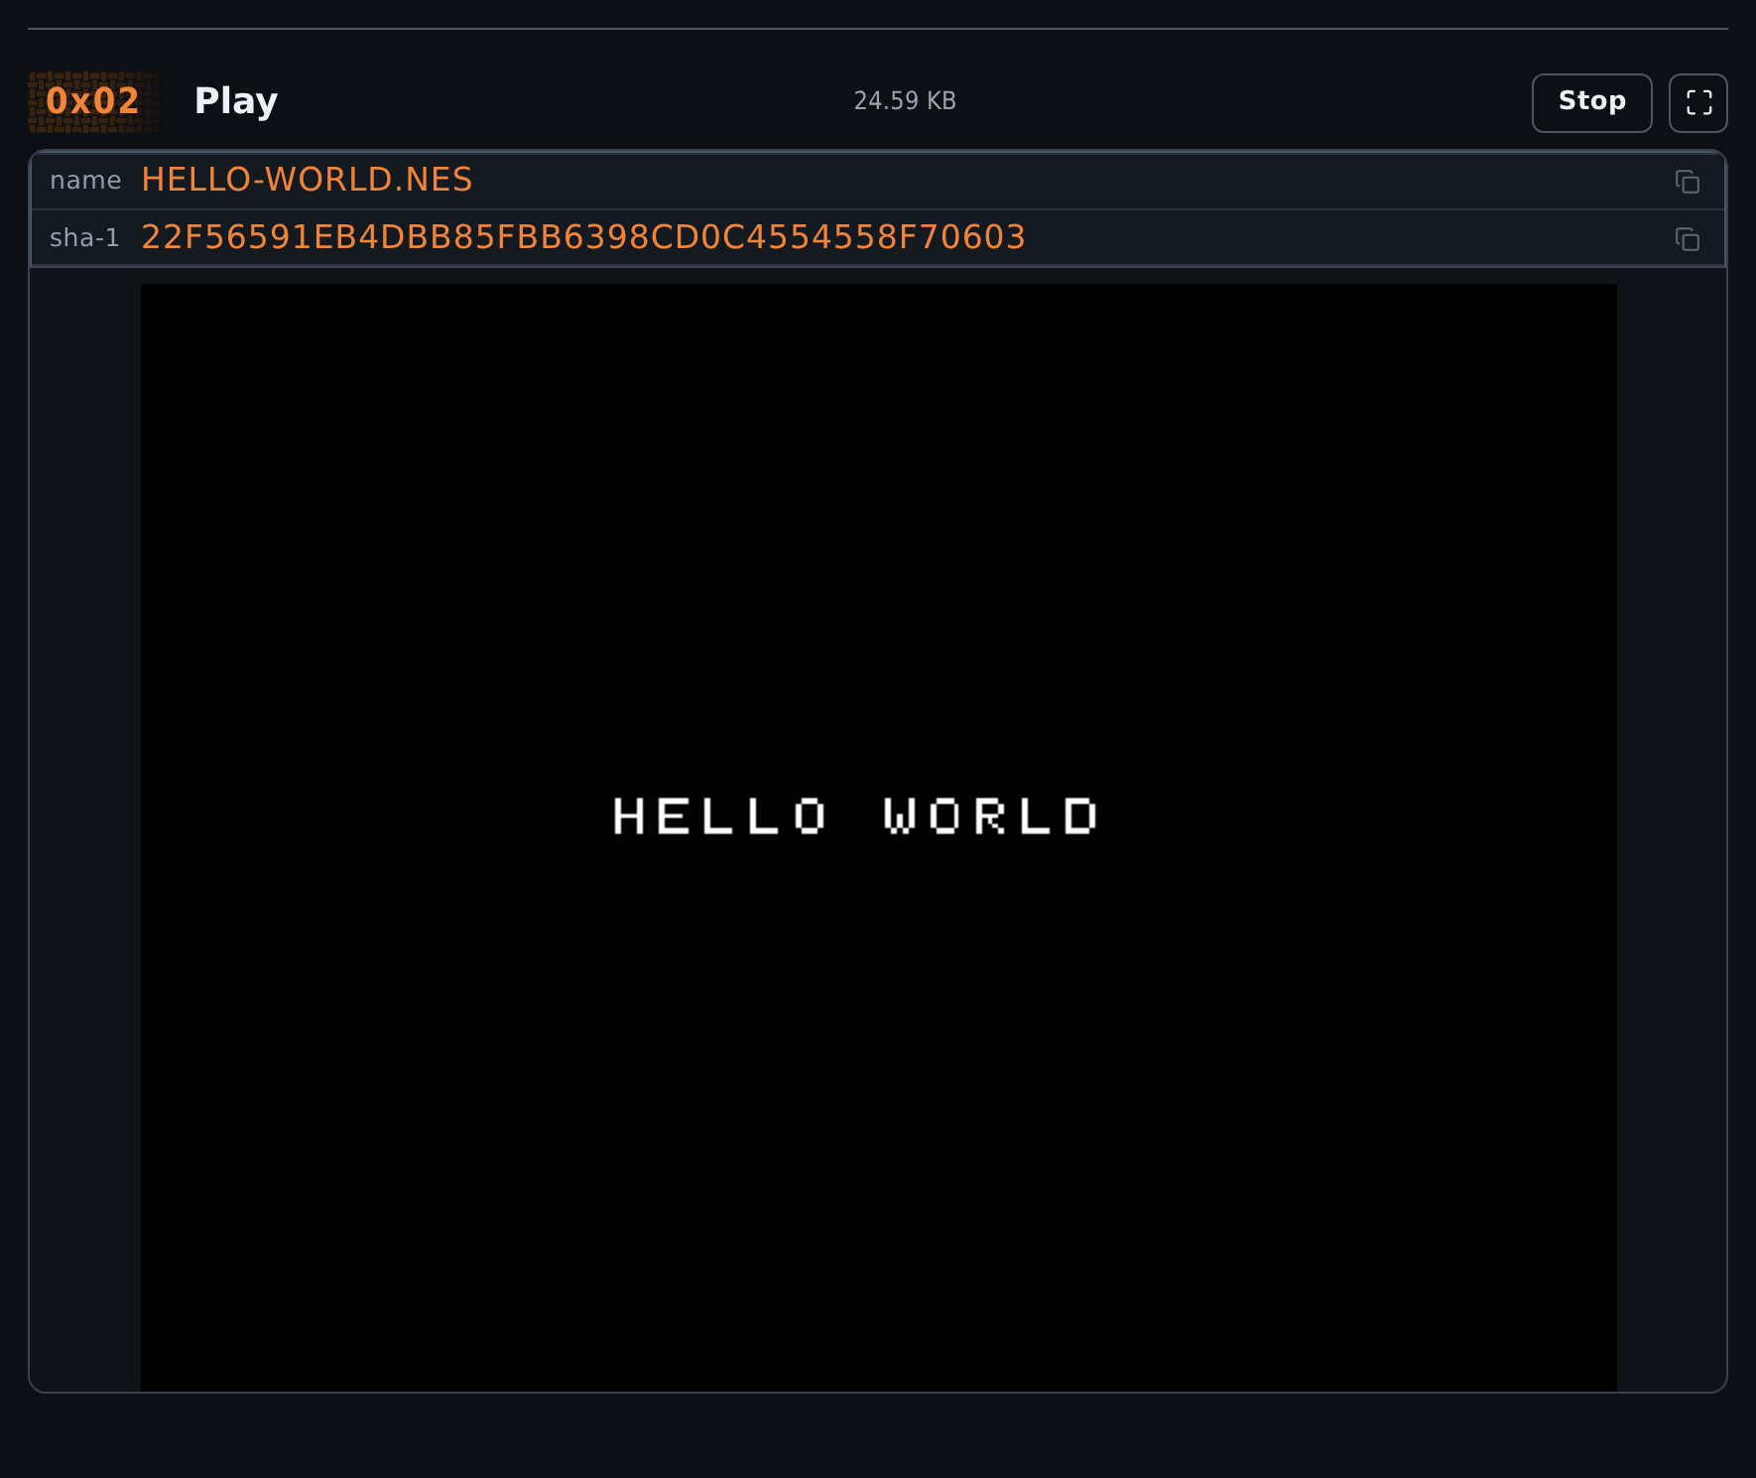
Task: Click the 24.59 KB file size label
Action: [905, 101]
